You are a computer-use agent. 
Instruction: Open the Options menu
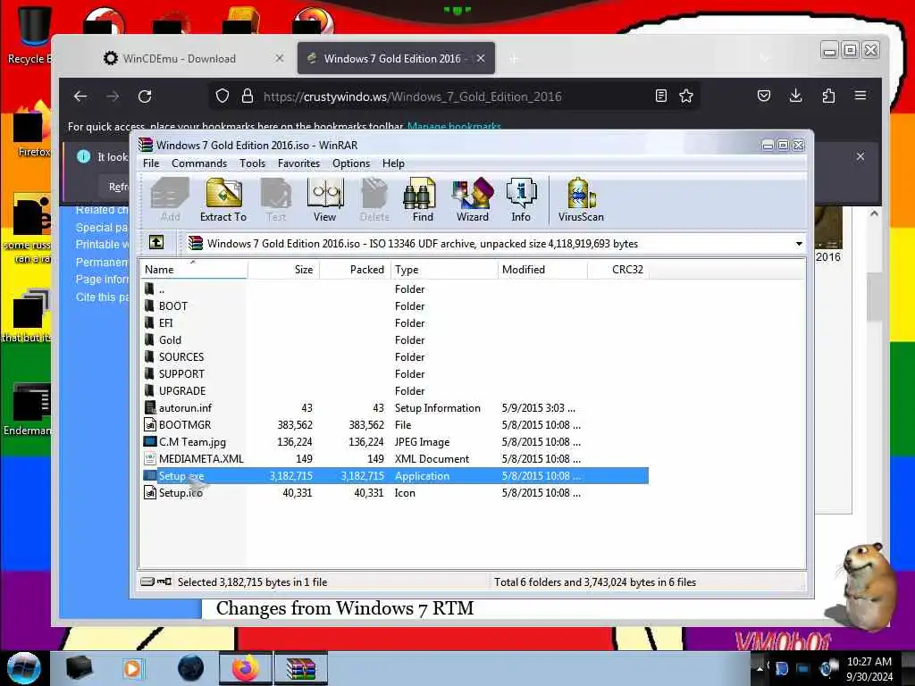coord(351,163)
